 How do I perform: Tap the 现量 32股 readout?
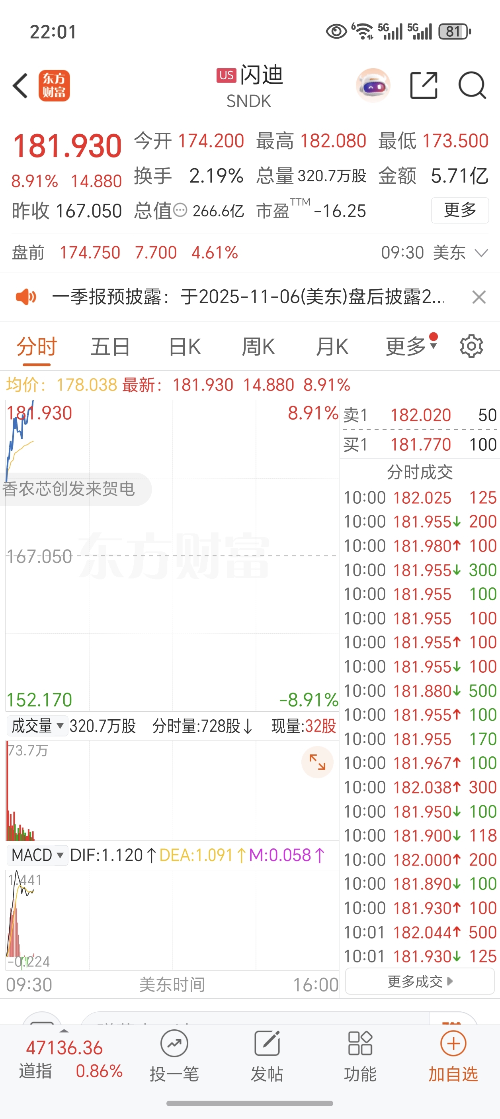click(x=304, y=726)
